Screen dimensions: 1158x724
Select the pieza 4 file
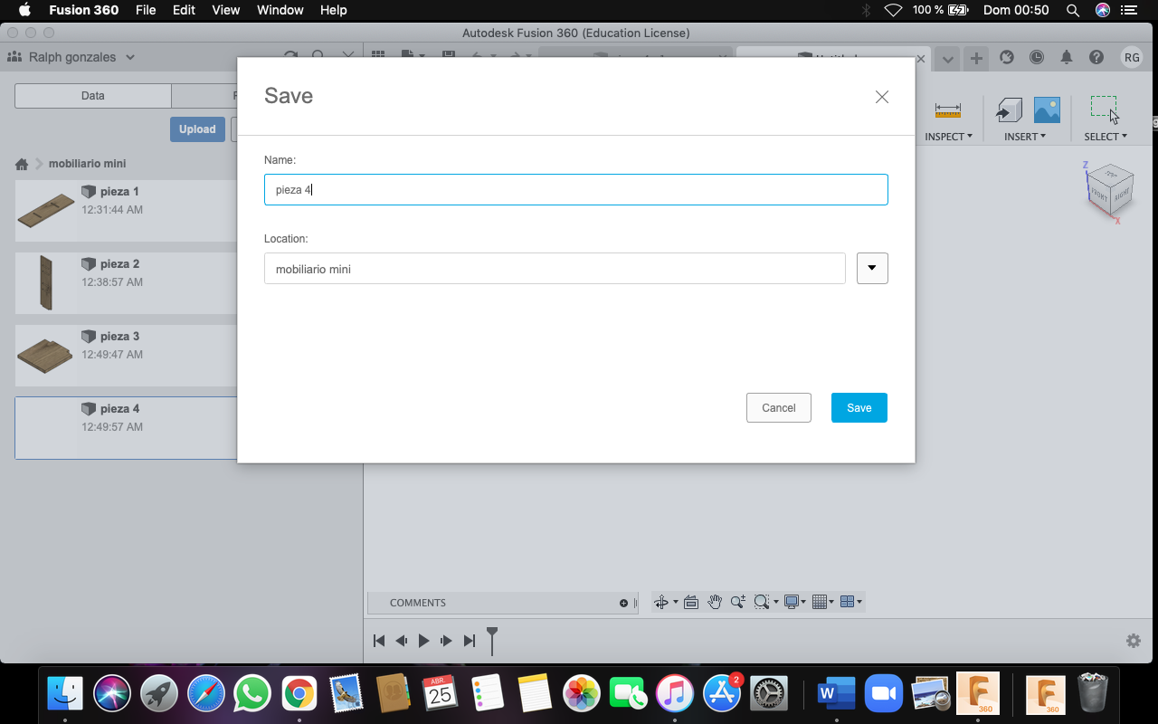(x=126, y=428)
